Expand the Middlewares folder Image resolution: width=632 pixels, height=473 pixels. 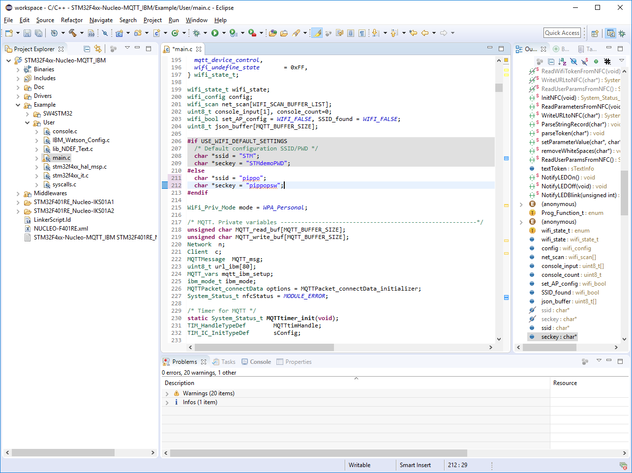18,193
